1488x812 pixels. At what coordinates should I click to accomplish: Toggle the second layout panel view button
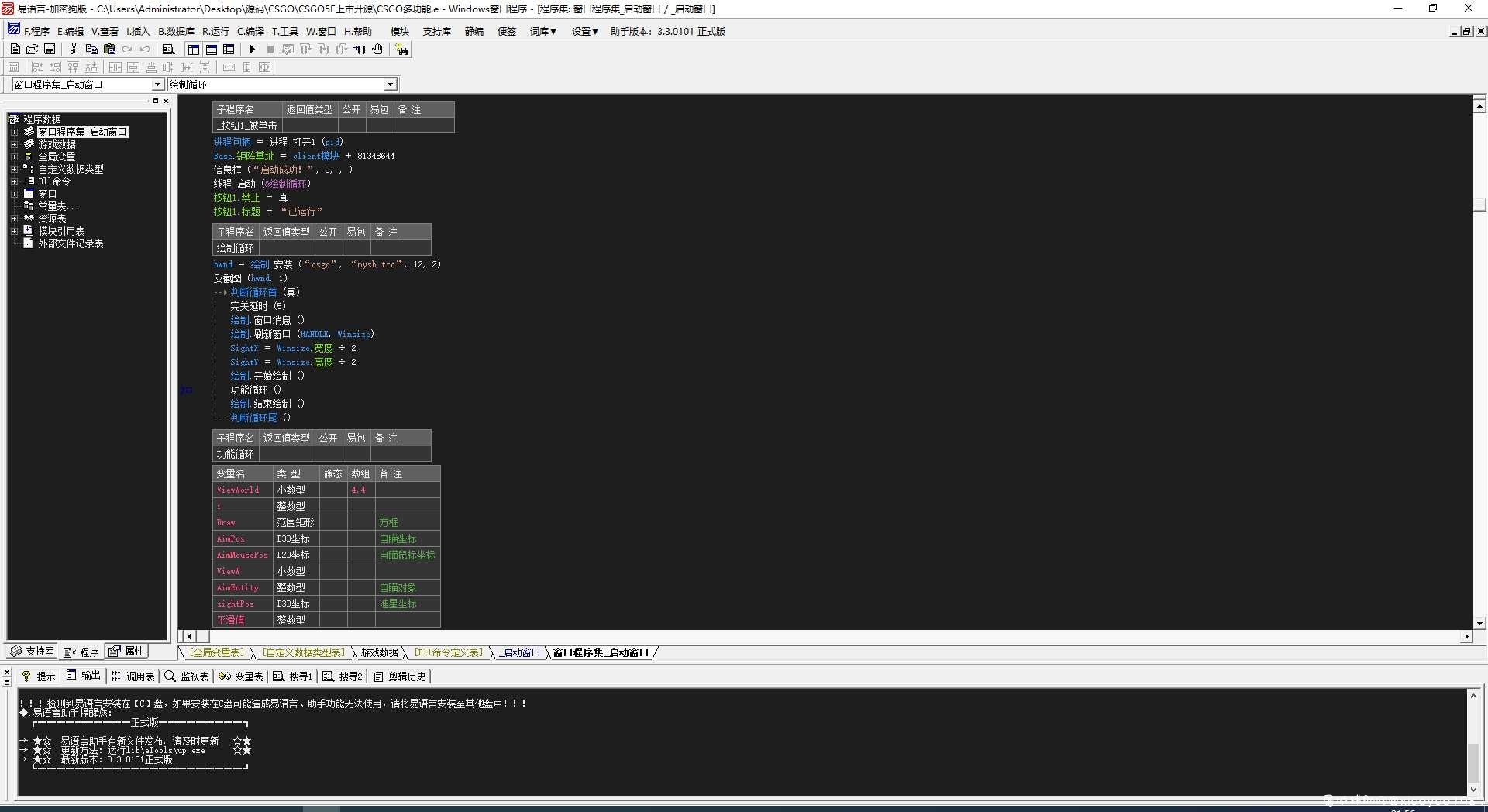tap(212, 50)
